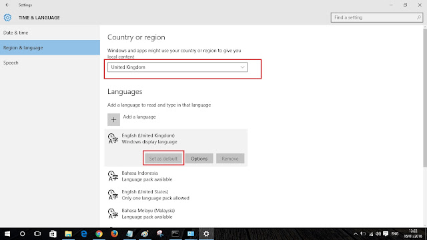The height and width of the screenshot is (240, 427).
Task: Click the plus icon to add a language
Action: pos(113,120)
